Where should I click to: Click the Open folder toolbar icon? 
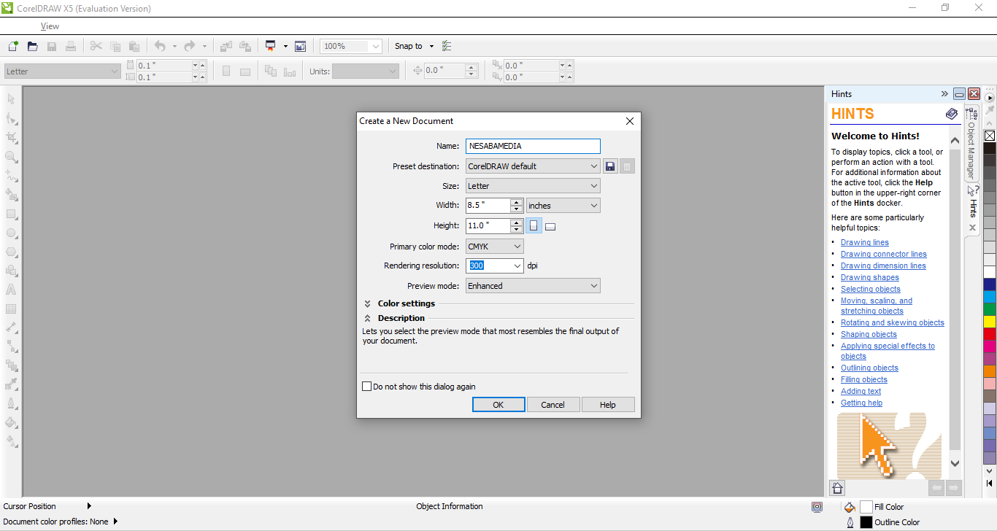pyautogui.click(x=32, y=46)
